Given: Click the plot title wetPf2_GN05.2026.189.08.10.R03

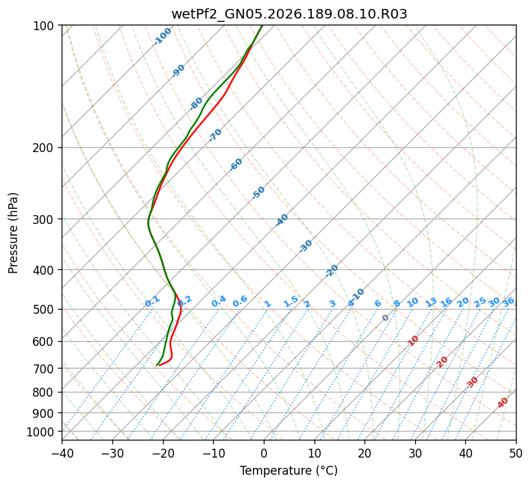Looking at the screenshot, I should [x=289, y=14].
